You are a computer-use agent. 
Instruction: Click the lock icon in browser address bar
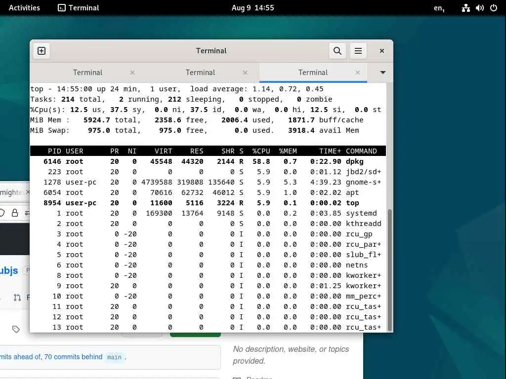point(14,213)
